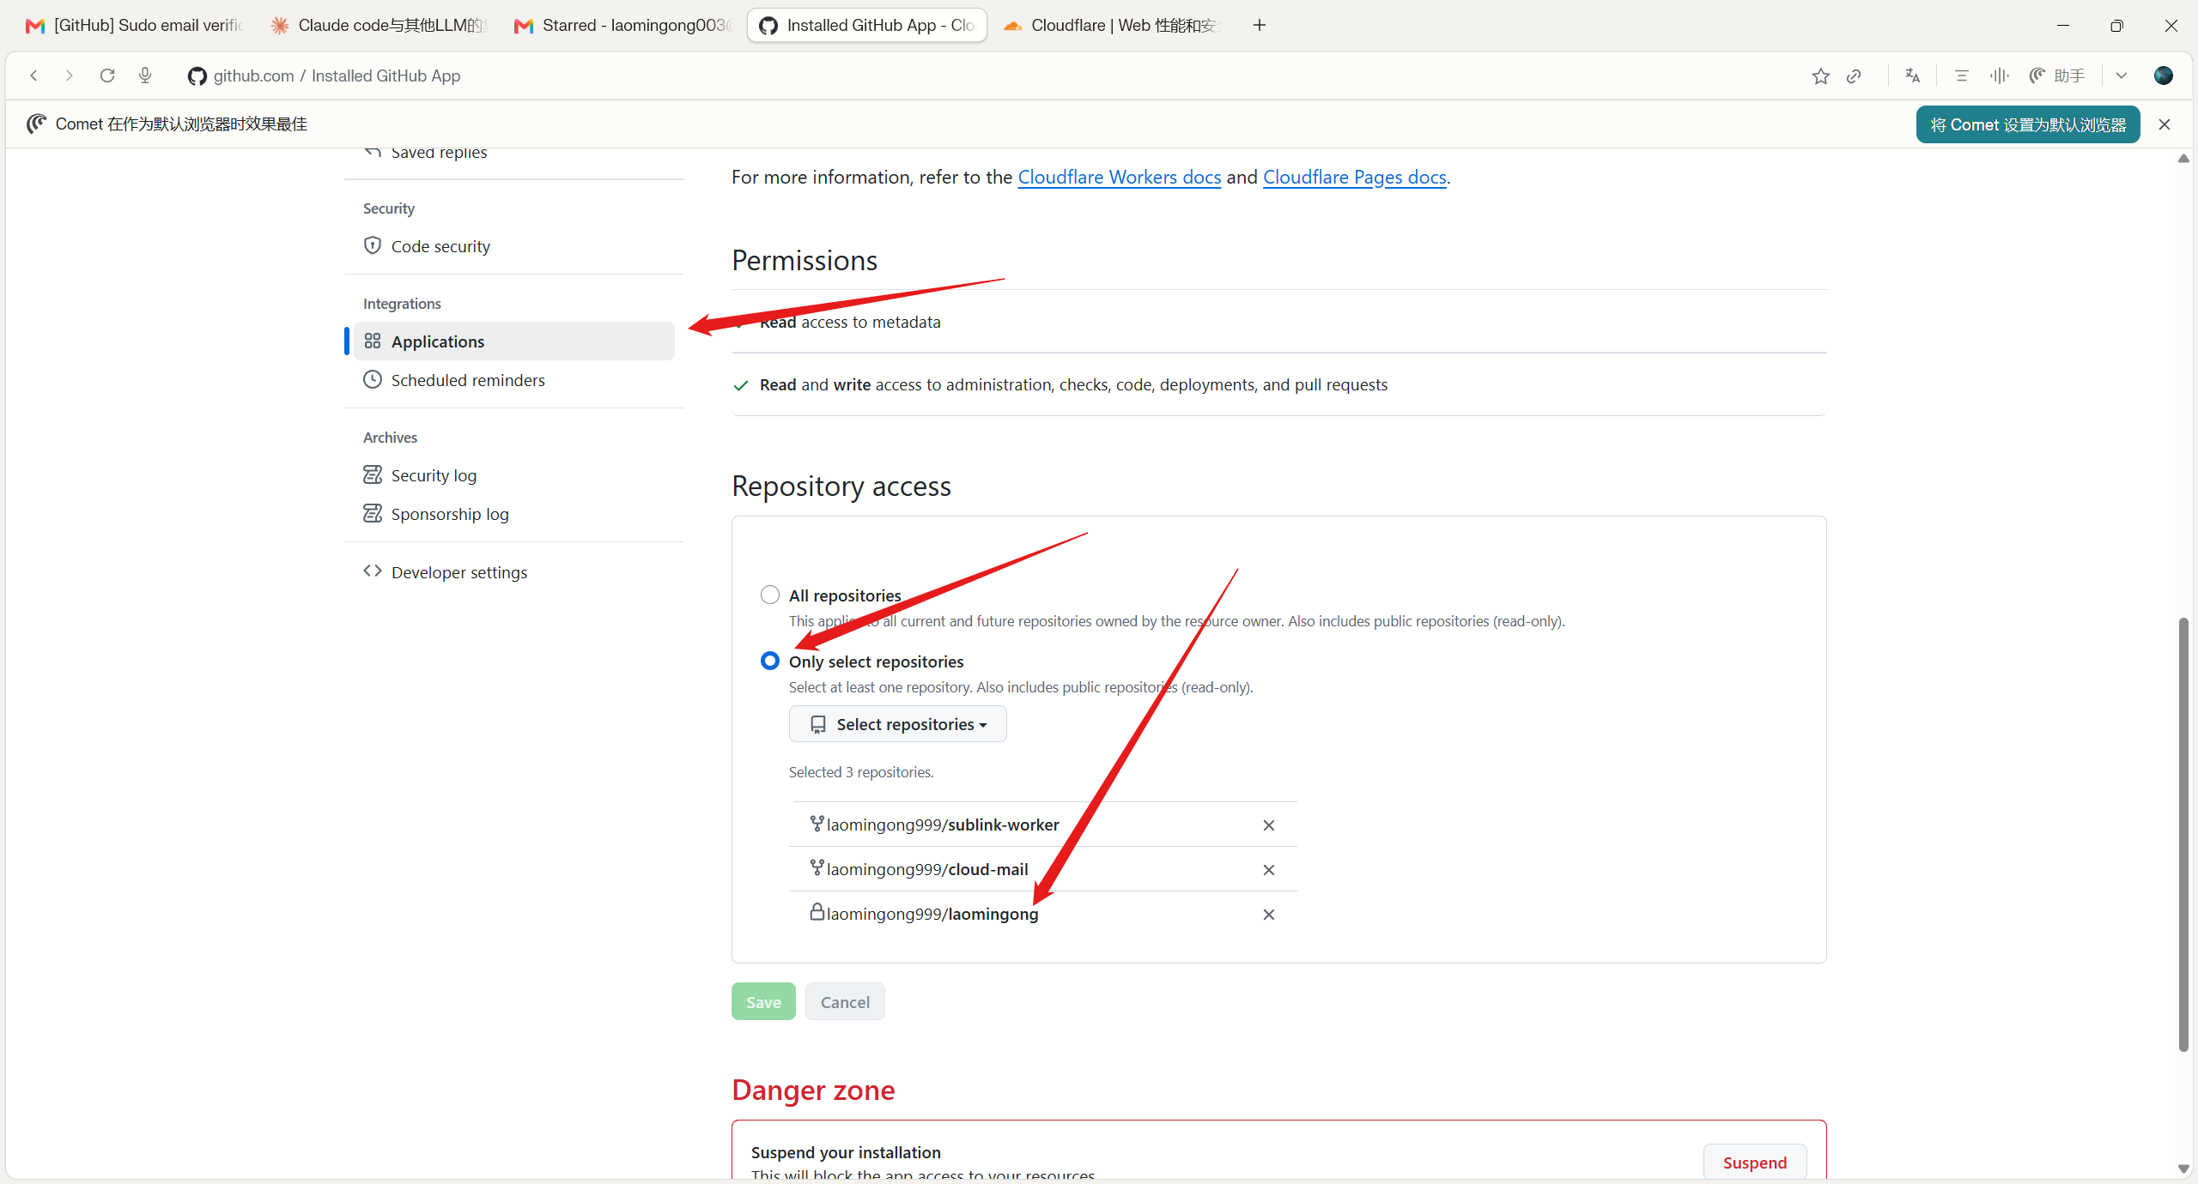
Task: Expand the toolbar chevron dropdown
Action: pos(2122,76)
